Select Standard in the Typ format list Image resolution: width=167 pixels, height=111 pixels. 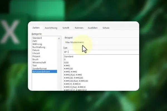coord(101,57)
